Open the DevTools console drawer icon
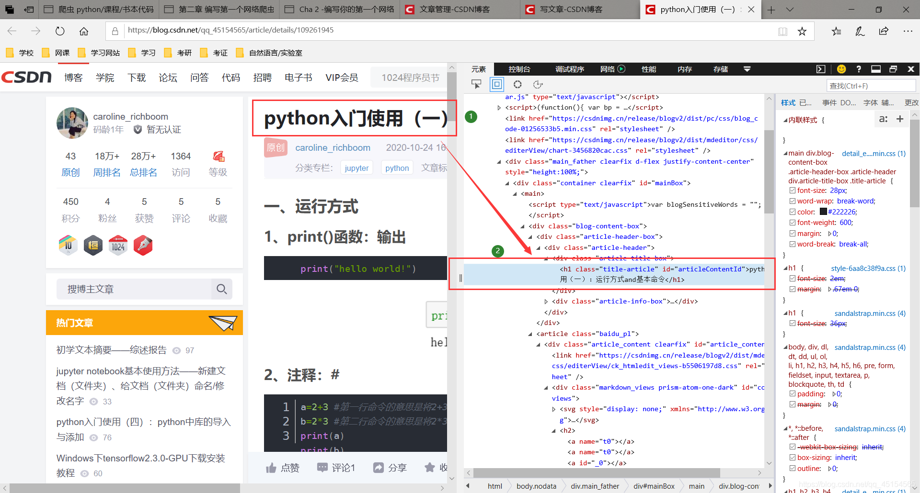The width and height of the screenshot is (920, 493). pos(821,69)
